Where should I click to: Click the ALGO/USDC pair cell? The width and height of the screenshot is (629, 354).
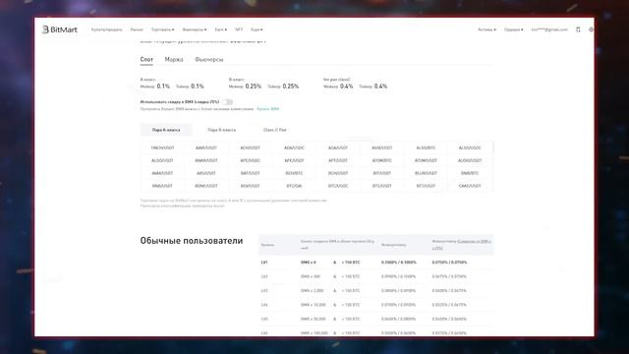470,148
